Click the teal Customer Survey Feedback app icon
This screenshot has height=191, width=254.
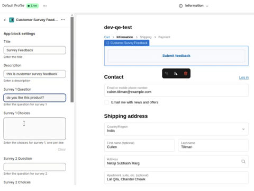12,20
